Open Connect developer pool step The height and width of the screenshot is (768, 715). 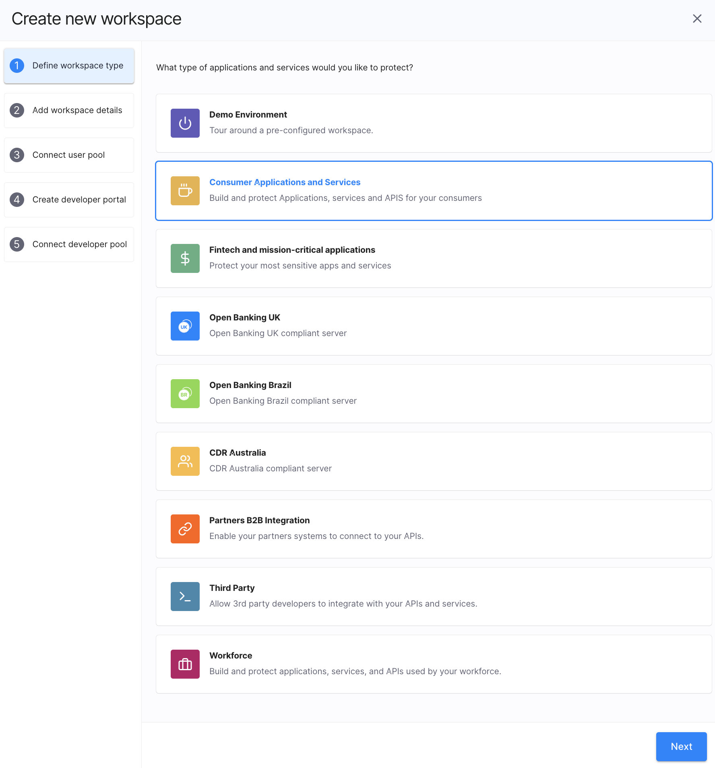click(69, 245)
